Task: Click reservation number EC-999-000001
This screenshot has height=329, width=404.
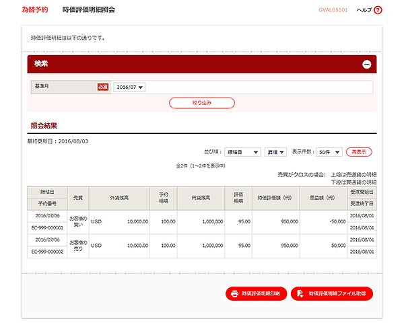Action: 47,228
